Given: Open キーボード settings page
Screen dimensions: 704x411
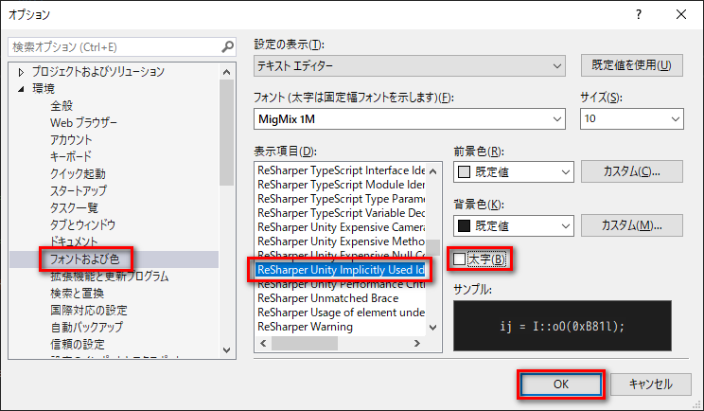Looking at the screenshot, I should (x=71, y=157).
